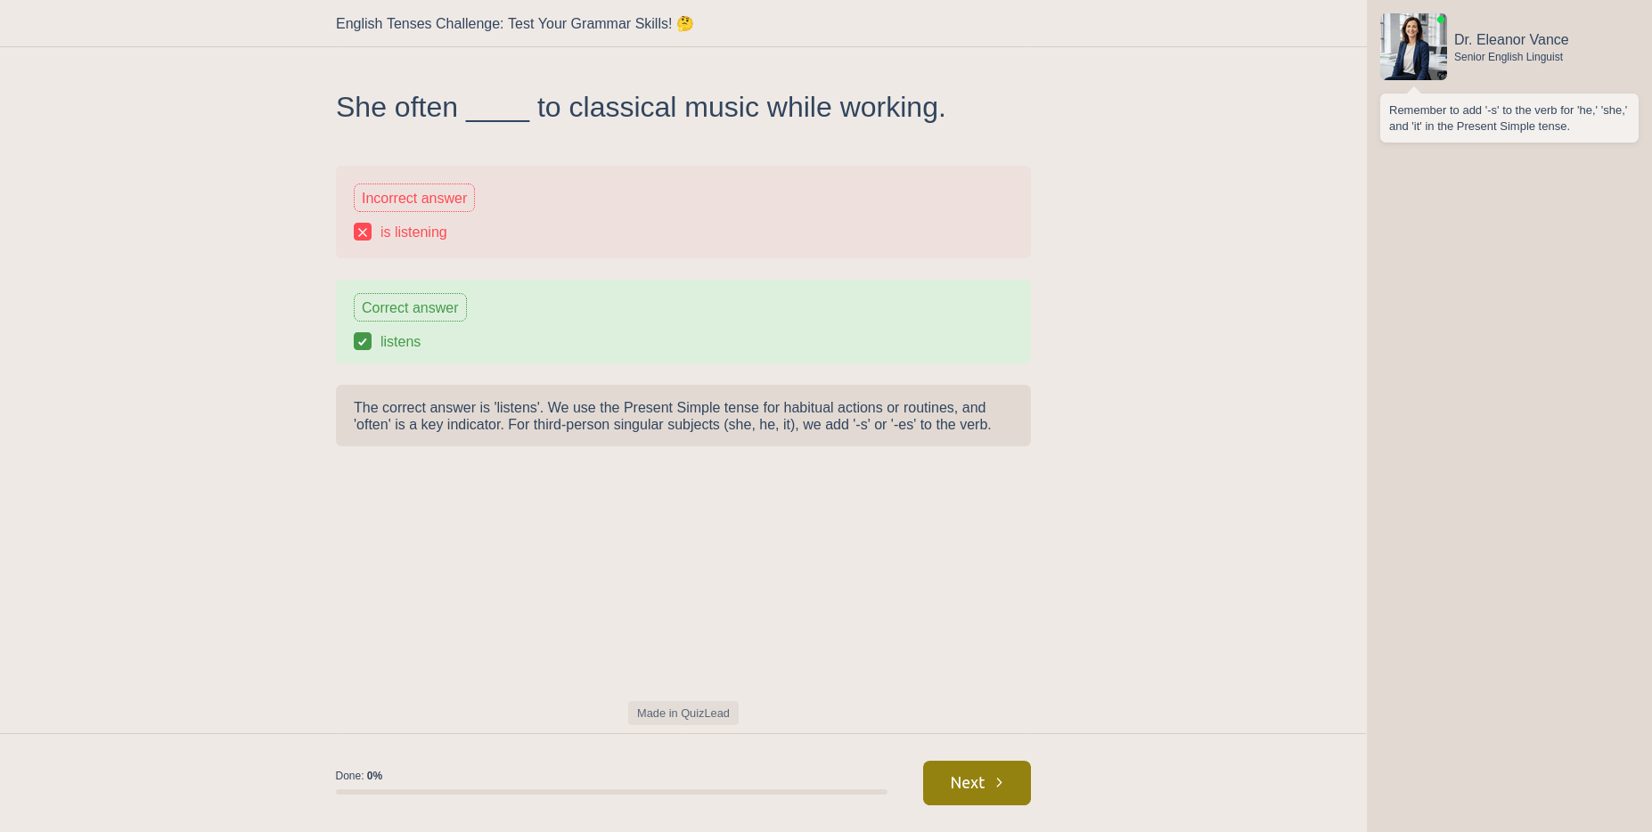Click the Senior English Linguist subtitle
The width and height of the screenshot is (1652, 832).
coord(1509,57)
